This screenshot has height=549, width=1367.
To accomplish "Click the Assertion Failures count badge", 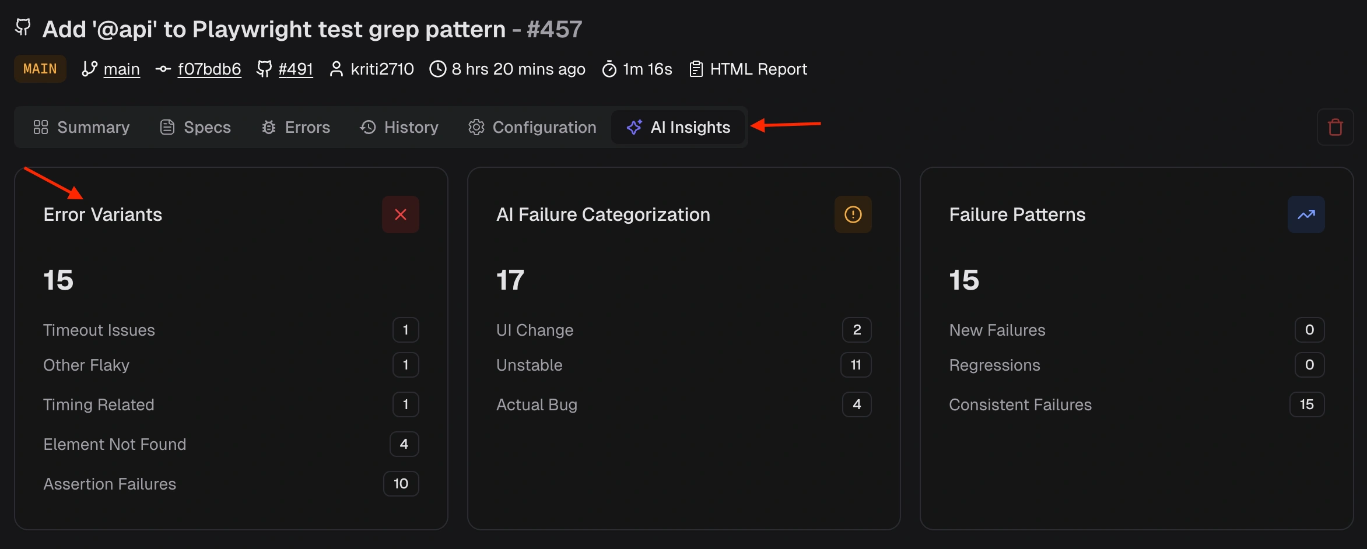I will (x=401, y=483).
